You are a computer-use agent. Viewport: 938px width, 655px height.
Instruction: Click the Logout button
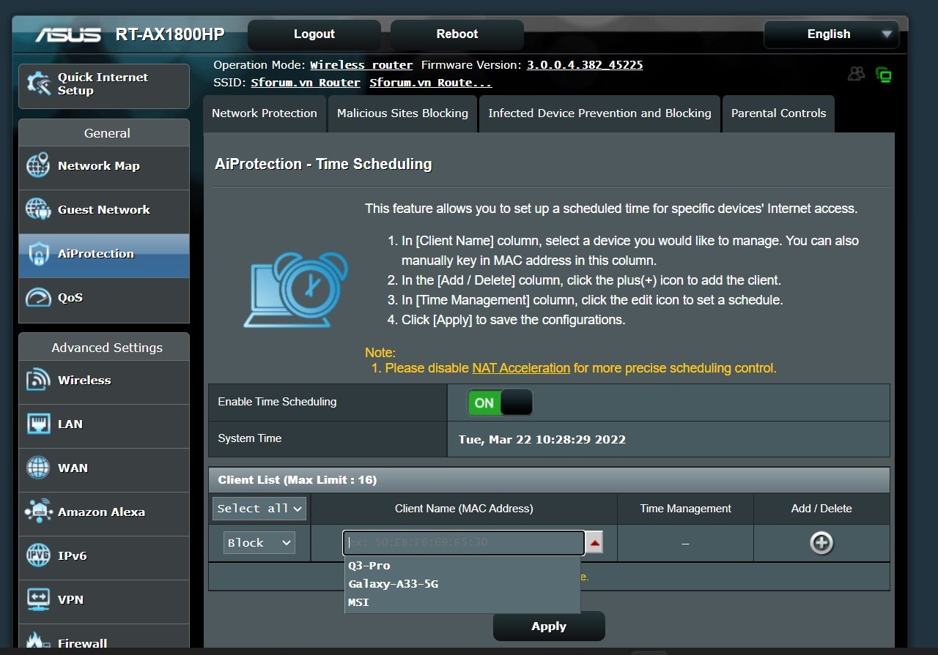pyautogui.click(x=314, y=34)
